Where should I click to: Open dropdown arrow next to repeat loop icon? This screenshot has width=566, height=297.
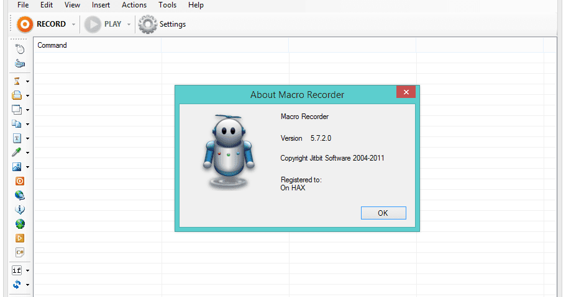27,285
